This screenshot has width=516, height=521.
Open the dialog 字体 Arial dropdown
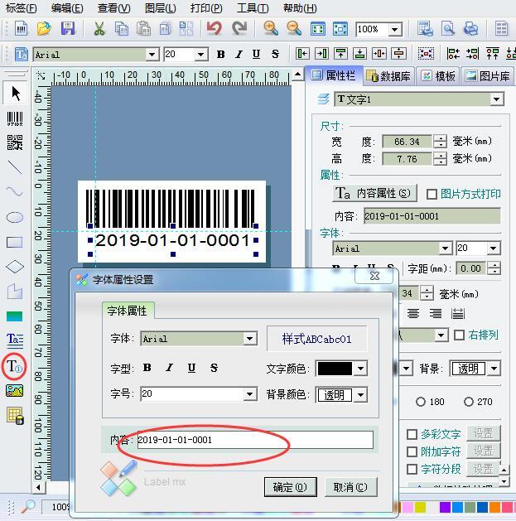pyautogui.click(x=250, y=339)
